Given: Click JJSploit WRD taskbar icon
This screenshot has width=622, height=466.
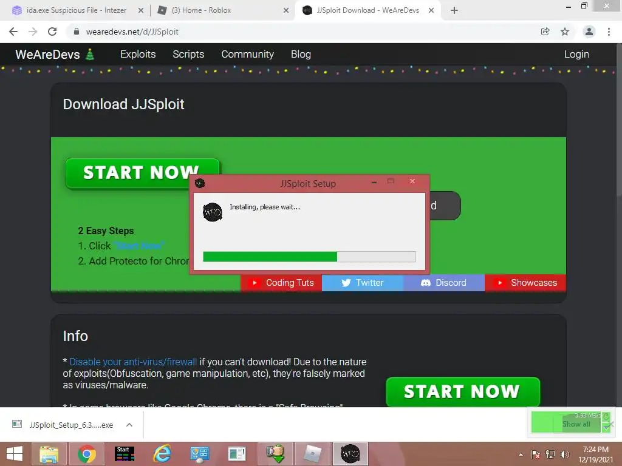Looking at the screenshot, I should click(x=350, y=454).
